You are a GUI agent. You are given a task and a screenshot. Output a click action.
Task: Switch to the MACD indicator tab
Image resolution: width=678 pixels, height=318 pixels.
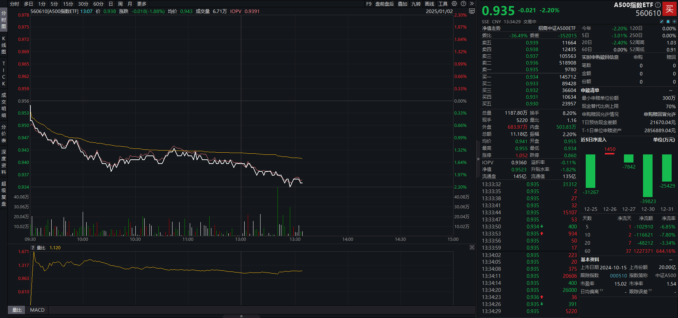pyautogui.click(x=37, y=310)
